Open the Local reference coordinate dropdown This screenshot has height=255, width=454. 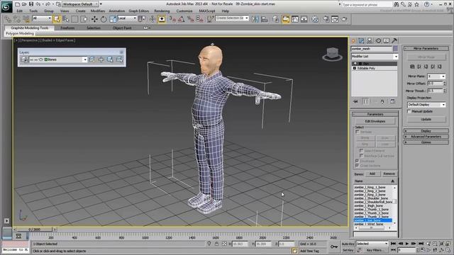pos(127,18)
